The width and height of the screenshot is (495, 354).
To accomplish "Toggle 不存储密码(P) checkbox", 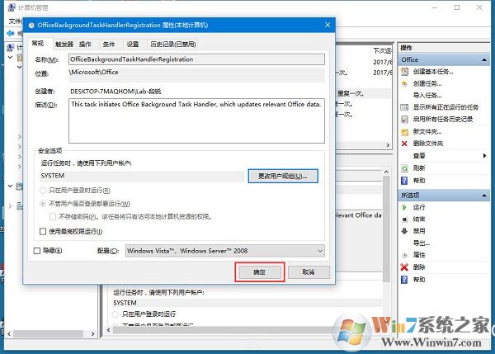I will (53, 217).
